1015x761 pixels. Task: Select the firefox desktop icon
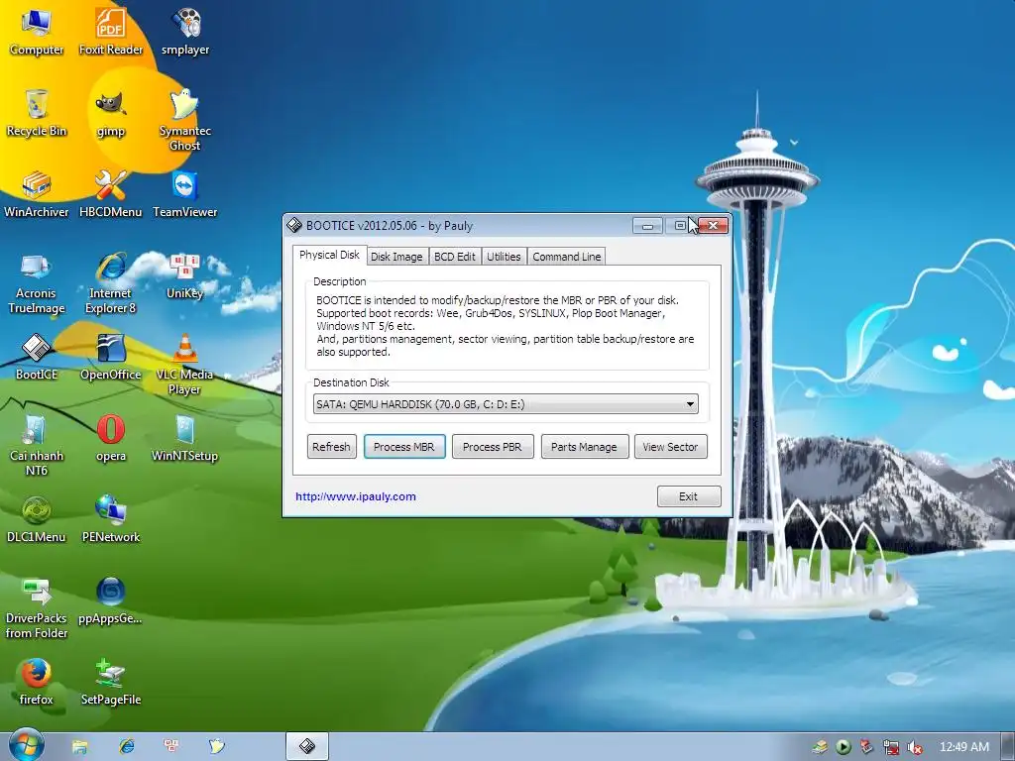[x=37, y=682]
